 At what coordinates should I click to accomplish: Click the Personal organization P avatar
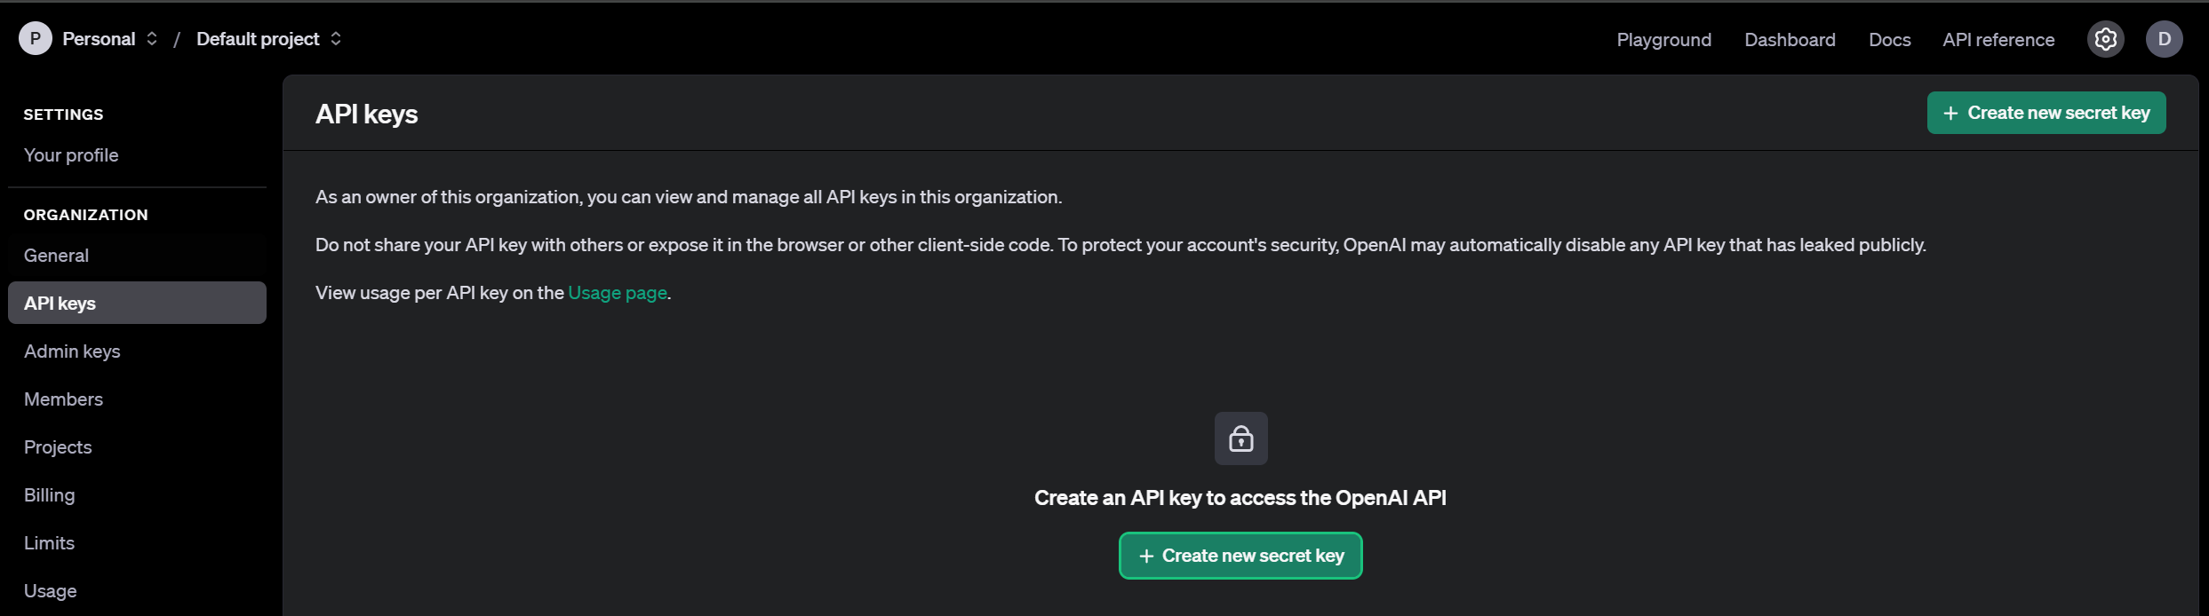coord(36,39)
